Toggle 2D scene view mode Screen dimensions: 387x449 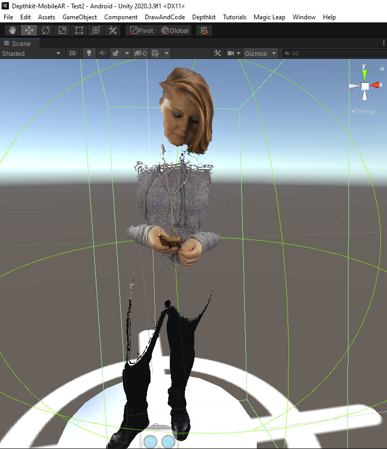click(x=72, y=53)
